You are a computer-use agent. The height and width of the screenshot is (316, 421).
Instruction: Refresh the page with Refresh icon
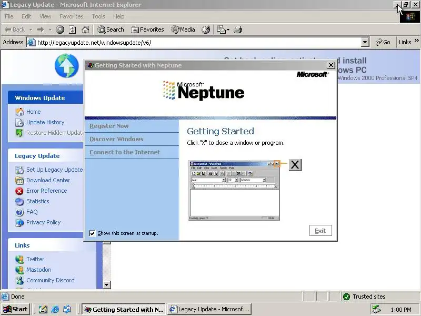pyautogui.click(x=73, y=29)
